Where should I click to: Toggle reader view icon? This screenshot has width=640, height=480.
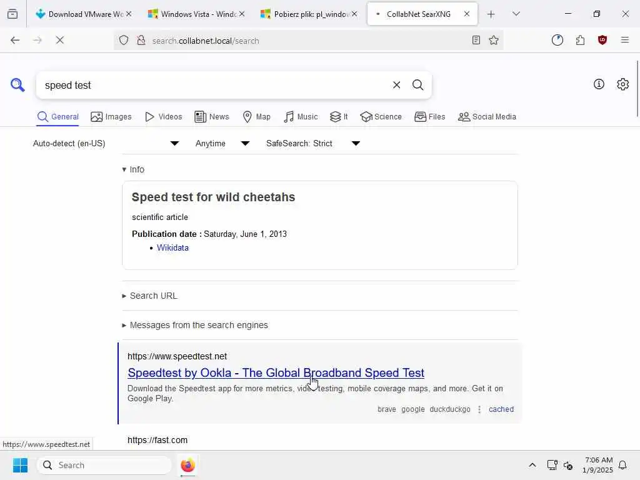click(476, 40)
